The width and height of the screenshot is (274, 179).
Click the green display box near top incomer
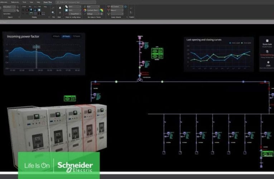coord(157,53)
